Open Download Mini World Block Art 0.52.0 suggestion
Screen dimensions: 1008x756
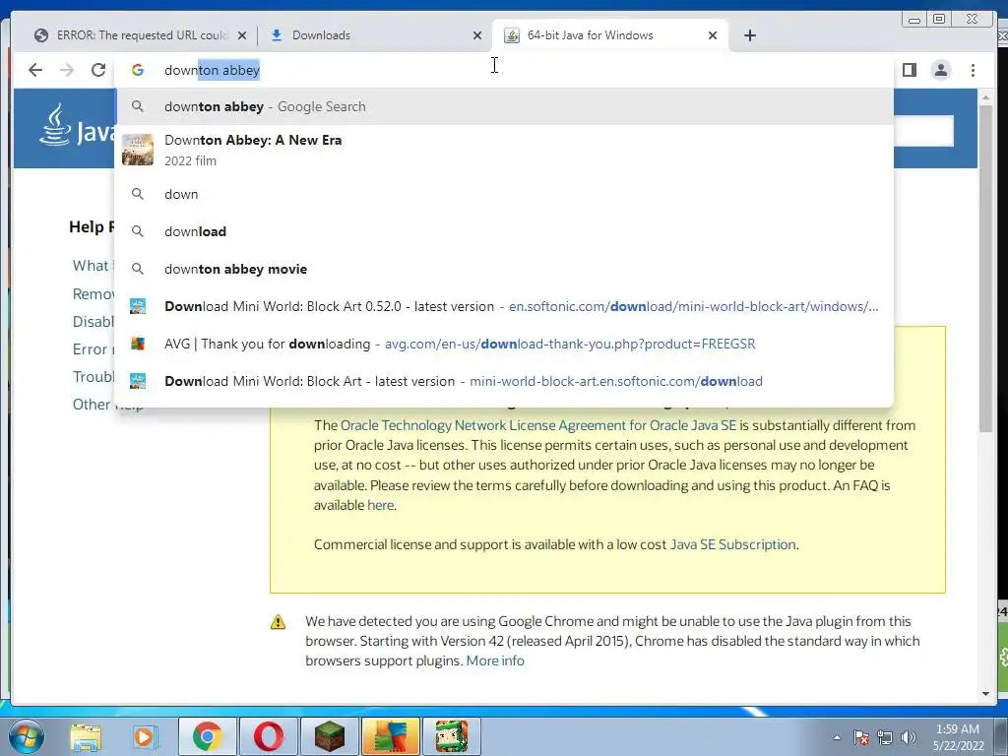505,307
